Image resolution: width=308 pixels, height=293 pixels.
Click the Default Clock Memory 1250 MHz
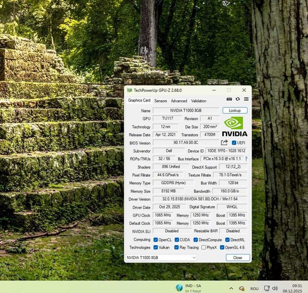200,223
